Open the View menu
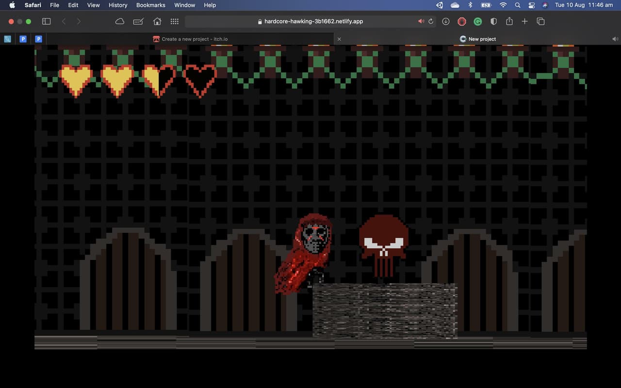Screen dimensions: 621x388 coord(93,5)
